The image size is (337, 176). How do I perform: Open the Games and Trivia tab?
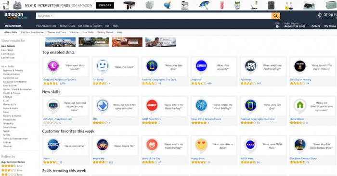coord(57,32)
